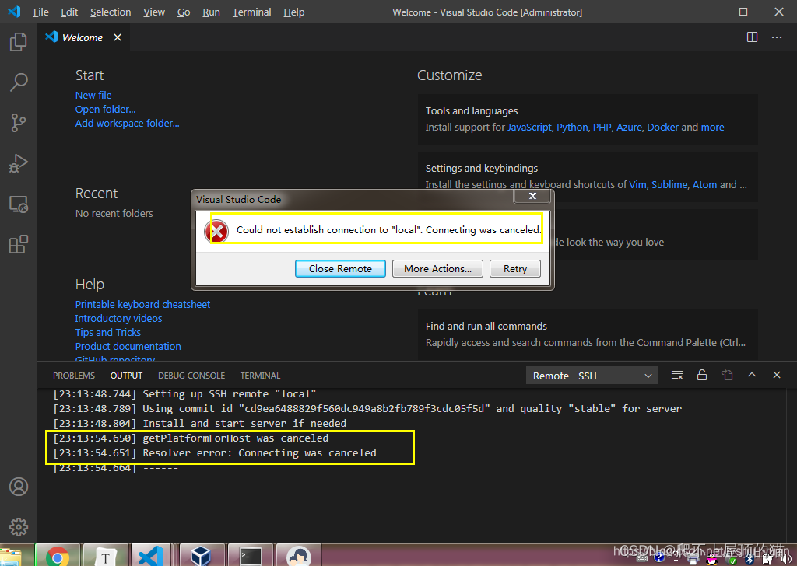Open VirtualBox from the taskbar
The image size is (797, 566).
(202, 557)
